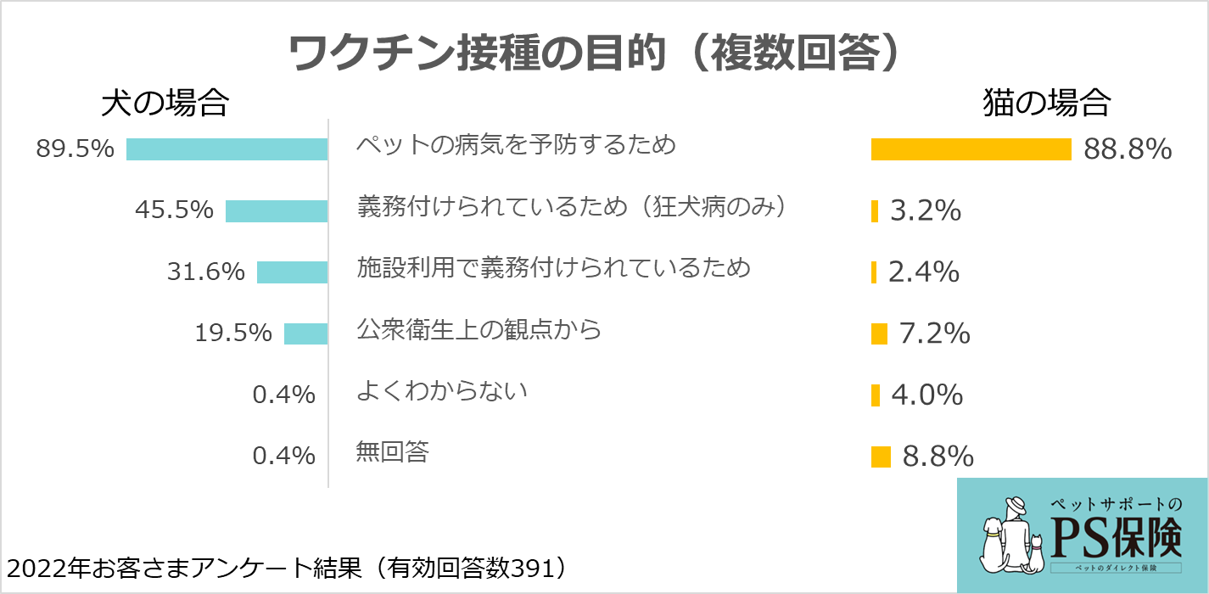Viewport: 1209px width, 594px height.
Task: Click the PS保険 logo
Action: pos(1083,535)
